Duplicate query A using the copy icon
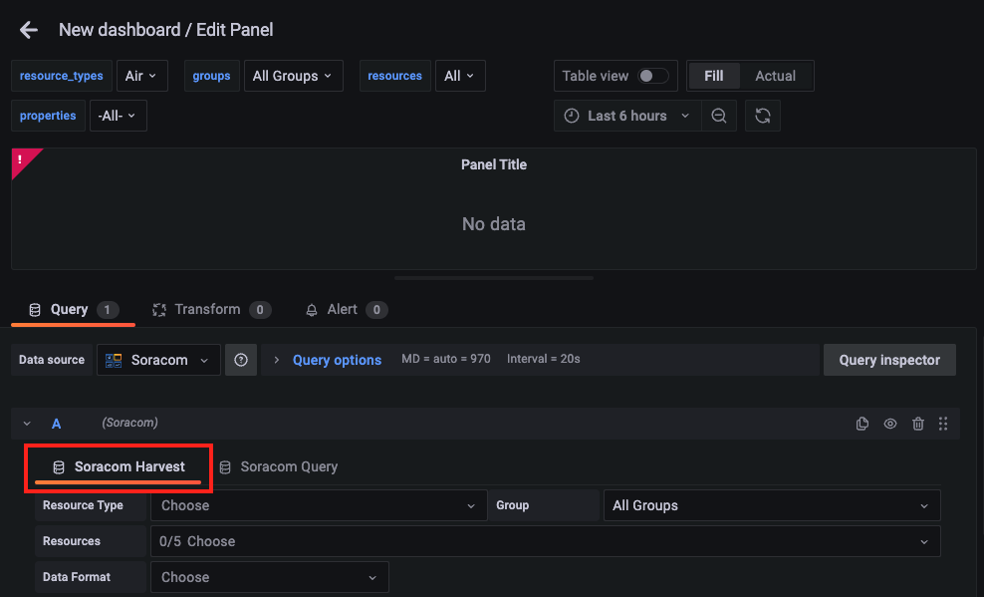Screen dimensions: 984x597 (861, 423)
